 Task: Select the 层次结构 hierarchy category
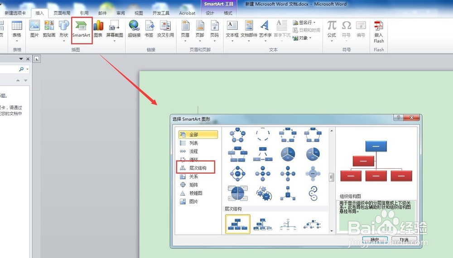click(198, 168)
